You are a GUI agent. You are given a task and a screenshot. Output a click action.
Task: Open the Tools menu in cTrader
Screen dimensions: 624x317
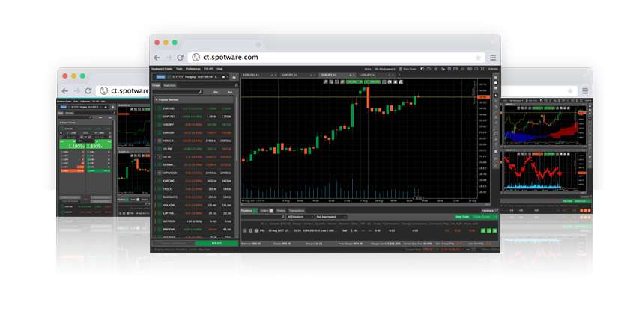click(179, 69)
